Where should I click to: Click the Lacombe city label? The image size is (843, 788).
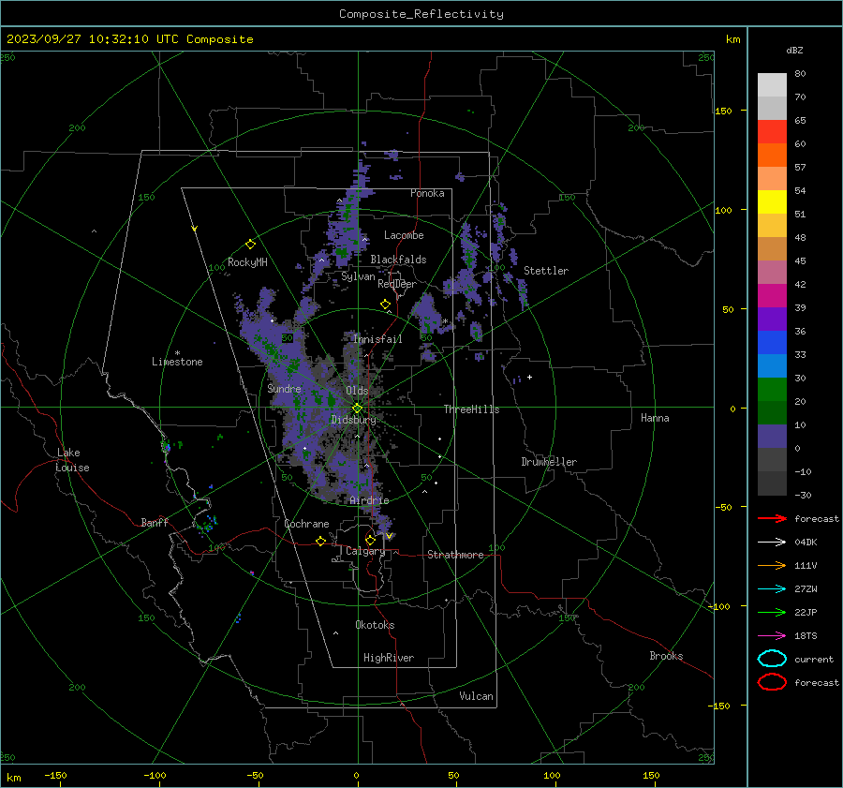click(404, 235)
